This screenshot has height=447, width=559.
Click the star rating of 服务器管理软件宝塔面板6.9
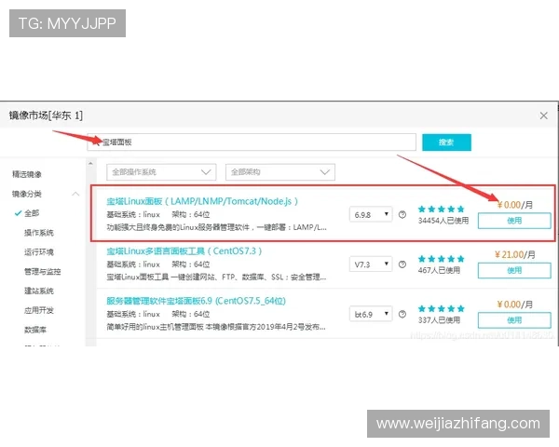click(x=441, y=308)
